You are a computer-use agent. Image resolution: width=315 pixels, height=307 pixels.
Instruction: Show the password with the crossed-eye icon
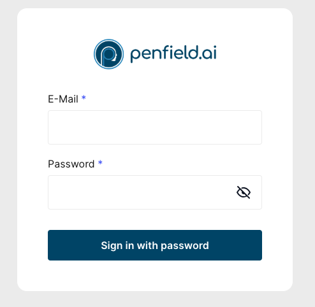click(x=244, y=192)
